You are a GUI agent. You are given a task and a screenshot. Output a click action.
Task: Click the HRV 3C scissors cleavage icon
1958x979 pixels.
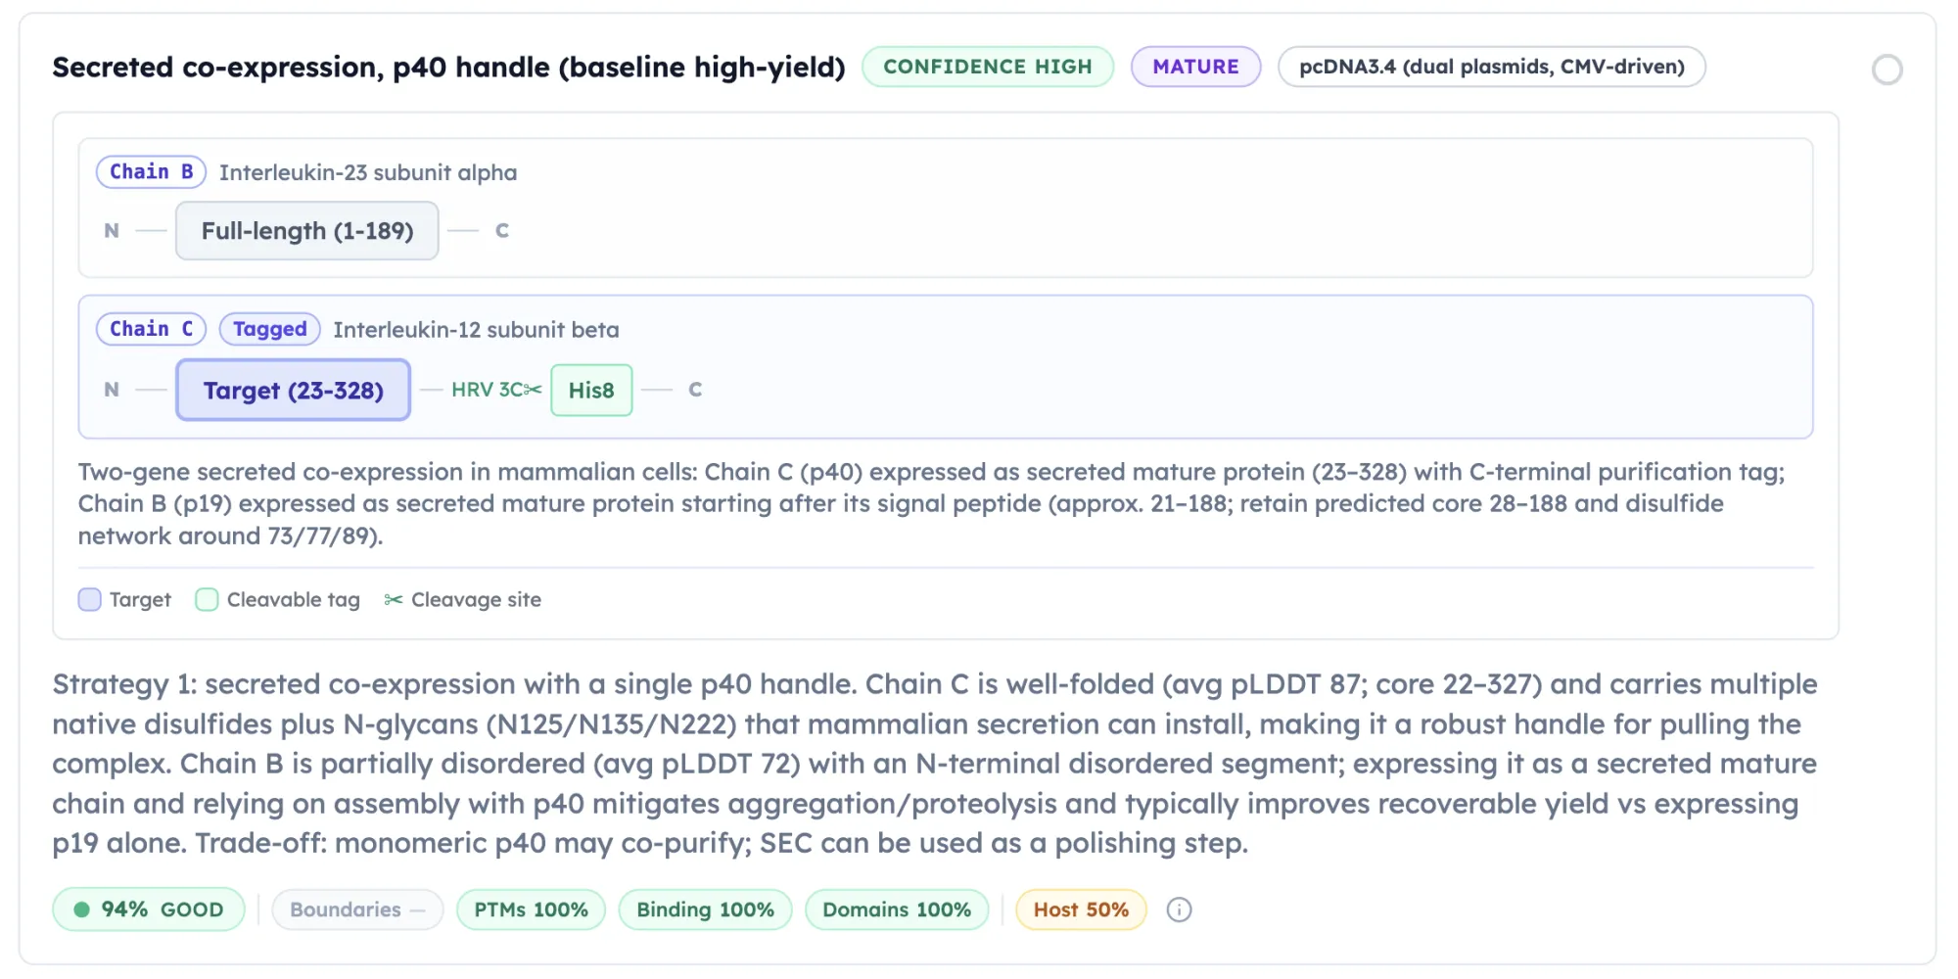click(533, 390)
